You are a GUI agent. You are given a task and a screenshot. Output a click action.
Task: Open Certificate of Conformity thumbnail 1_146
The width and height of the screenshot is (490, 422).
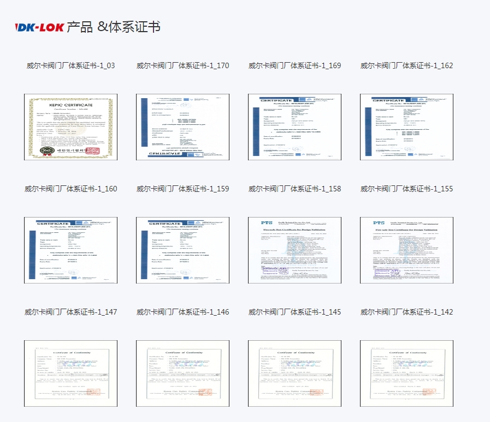182,373
